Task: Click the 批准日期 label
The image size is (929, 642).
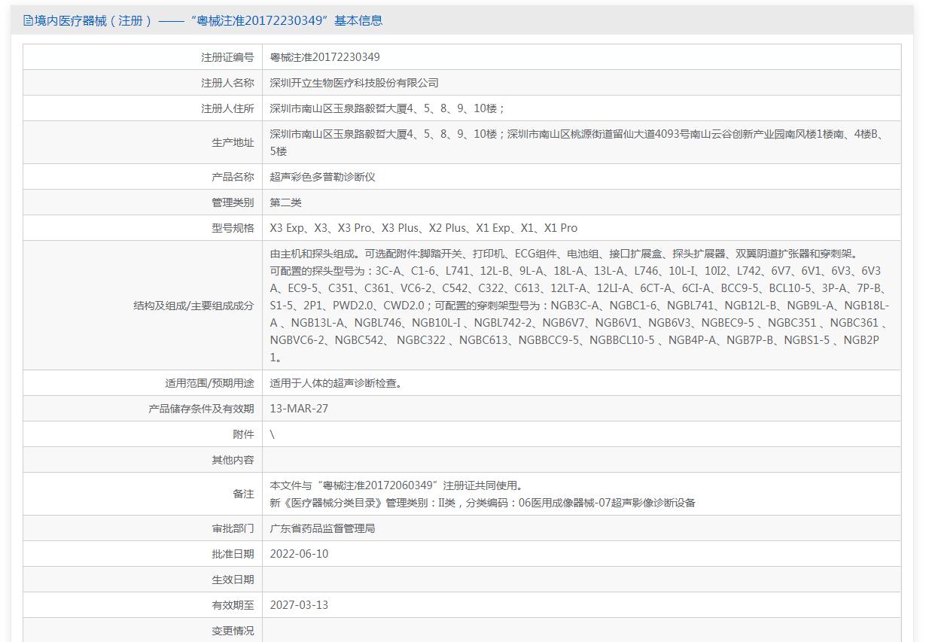Action: tap(233, 554)
